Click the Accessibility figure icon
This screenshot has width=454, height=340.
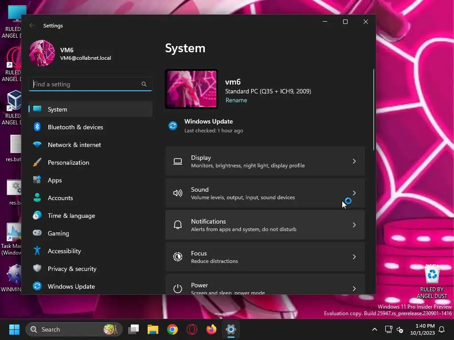(37, 251)
